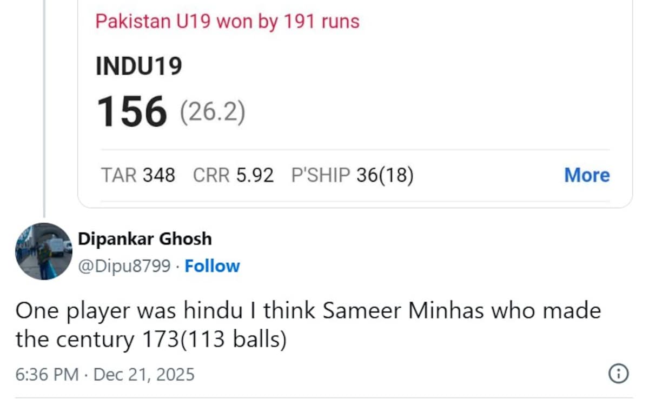Click the 156 score figure
This screenshot has width=649, height=399.
[131, 111]
